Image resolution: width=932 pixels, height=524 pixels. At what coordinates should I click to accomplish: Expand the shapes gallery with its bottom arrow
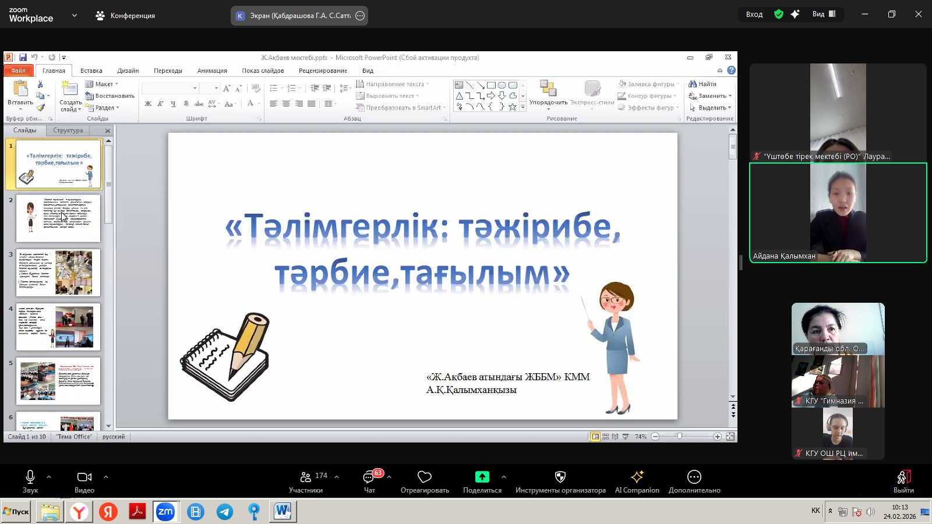click(522, 107)
